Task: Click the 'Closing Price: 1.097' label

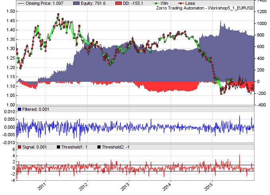Action: (x=45, y=3)
